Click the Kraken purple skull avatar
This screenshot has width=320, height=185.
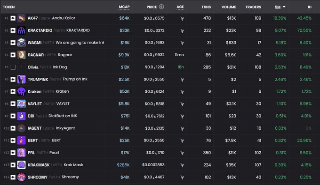22,92
